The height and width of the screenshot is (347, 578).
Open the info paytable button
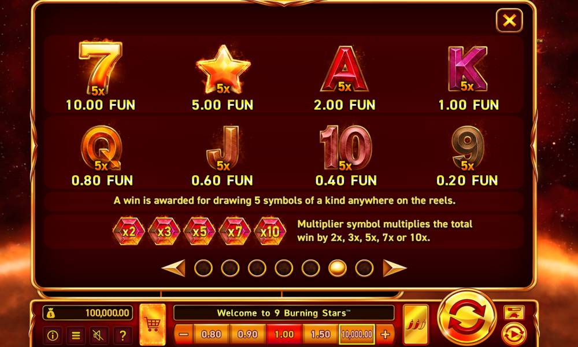[53, 335]
